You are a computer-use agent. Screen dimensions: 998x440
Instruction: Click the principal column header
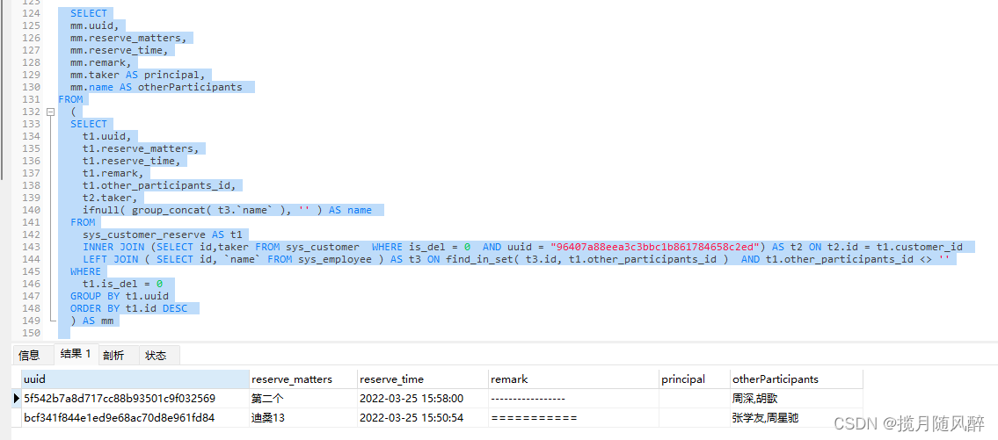[695, 379]
